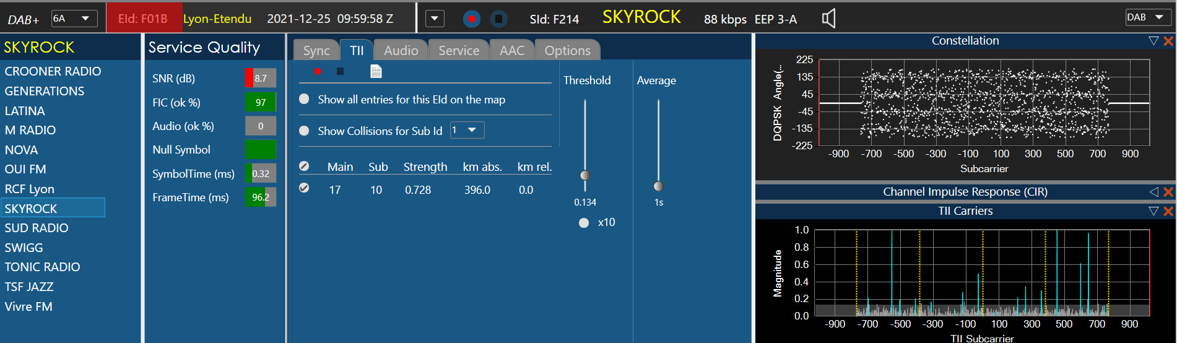Collapse the TII Carriers panel triangle
This screenshot has width=1177, height=343.
(x=1153, y=211)
